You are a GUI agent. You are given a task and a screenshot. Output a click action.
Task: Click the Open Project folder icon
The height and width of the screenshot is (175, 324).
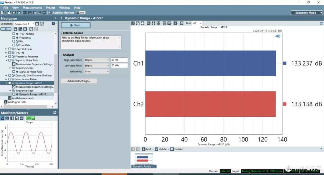point(9,13)
